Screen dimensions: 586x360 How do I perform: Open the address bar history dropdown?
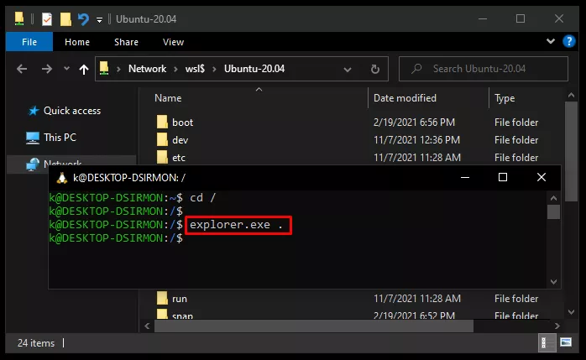point(348,70)
